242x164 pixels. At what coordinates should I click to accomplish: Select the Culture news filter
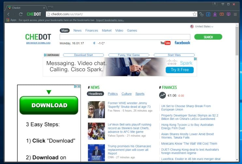point(127,94)
